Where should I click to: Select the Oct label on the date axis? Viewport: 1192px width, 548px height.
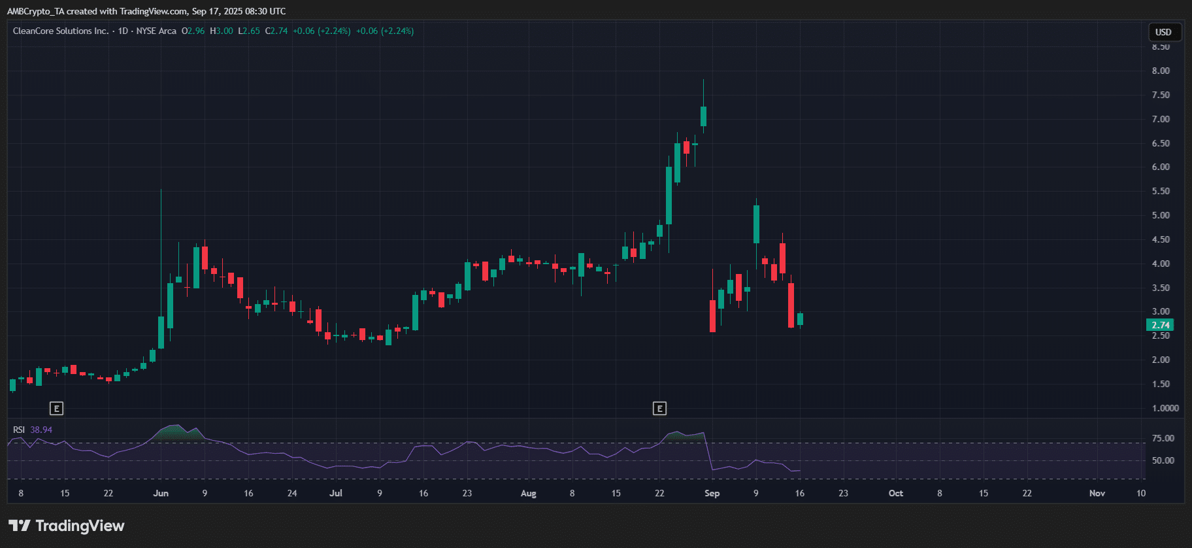tap(895, 493)
